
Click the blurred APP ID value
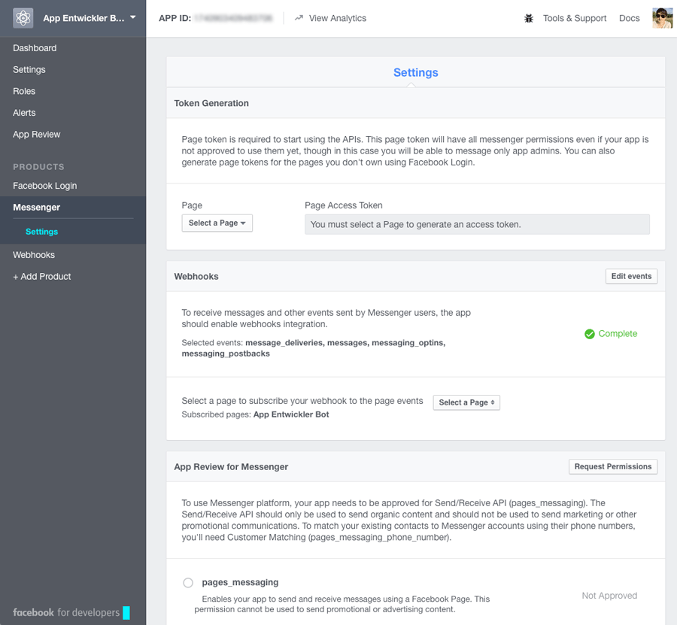[233, 18]
